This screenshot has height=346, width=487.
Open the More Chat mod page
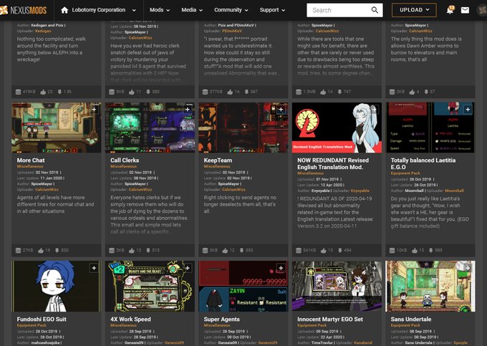(x=31, y=160)
